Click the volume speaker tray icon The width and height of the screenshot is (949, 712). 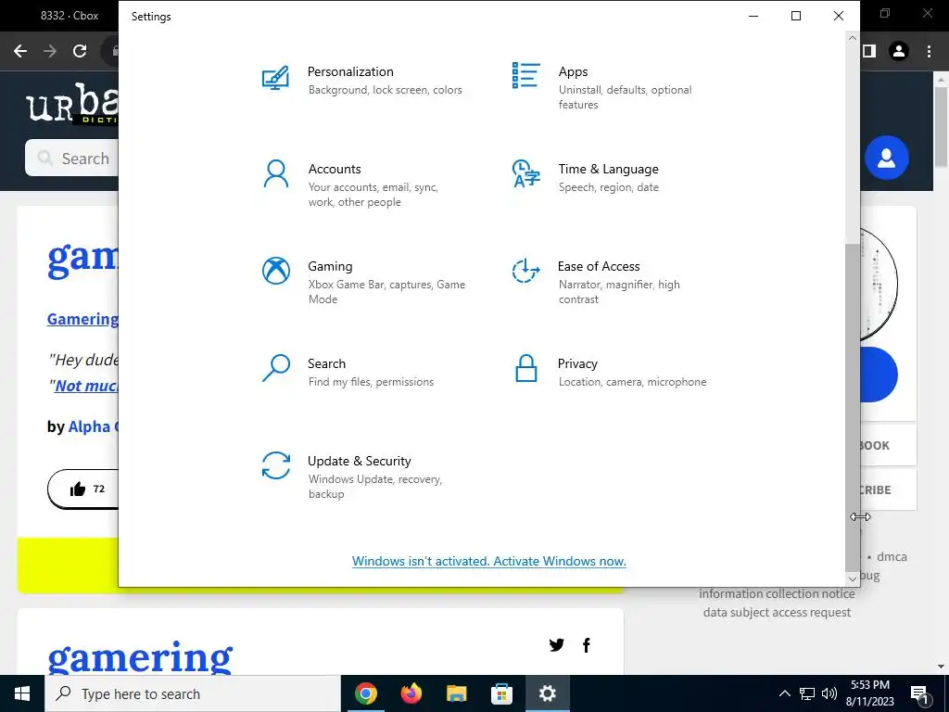pos(829,693)
